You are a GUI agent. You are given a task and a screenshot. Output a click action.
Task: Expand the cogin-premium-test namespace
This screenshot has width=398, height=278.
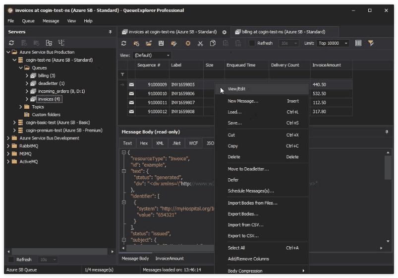click(14, 130)
